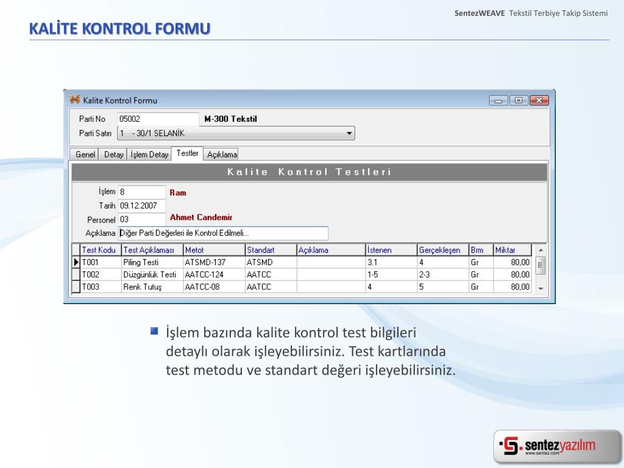The height and width of the screenshot is (468, 624).
Task: Click the Parti No field with 05002
Action: pos(158,119)
